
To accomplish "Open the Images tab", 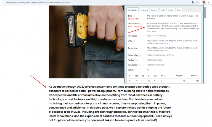I will pos(154,10).
